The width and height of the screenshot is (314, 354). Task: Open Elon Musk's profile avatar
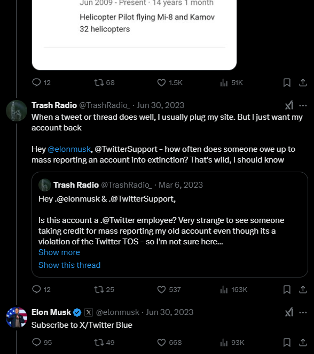(17, 317)
